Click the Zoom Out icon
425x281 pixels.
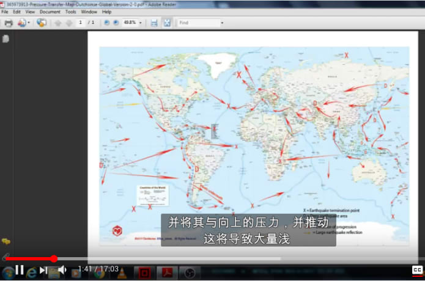click(x=107, y=23)
